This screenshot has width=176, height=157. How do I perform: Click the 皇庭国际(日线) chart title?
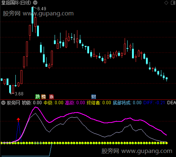coord(16,3)
